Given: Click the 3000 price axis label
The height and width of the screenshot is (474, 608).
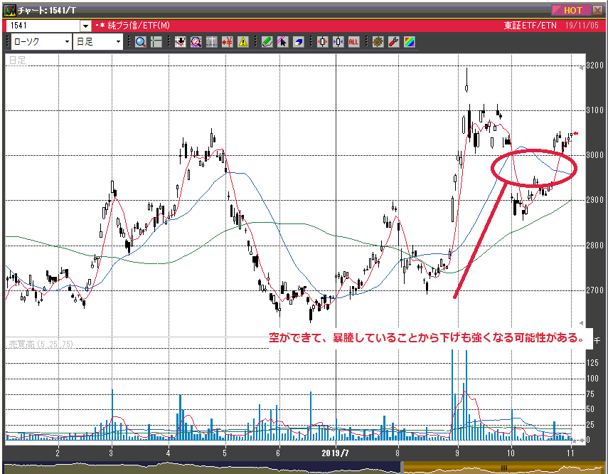Looking at the screenshot, I should point(594,155).
